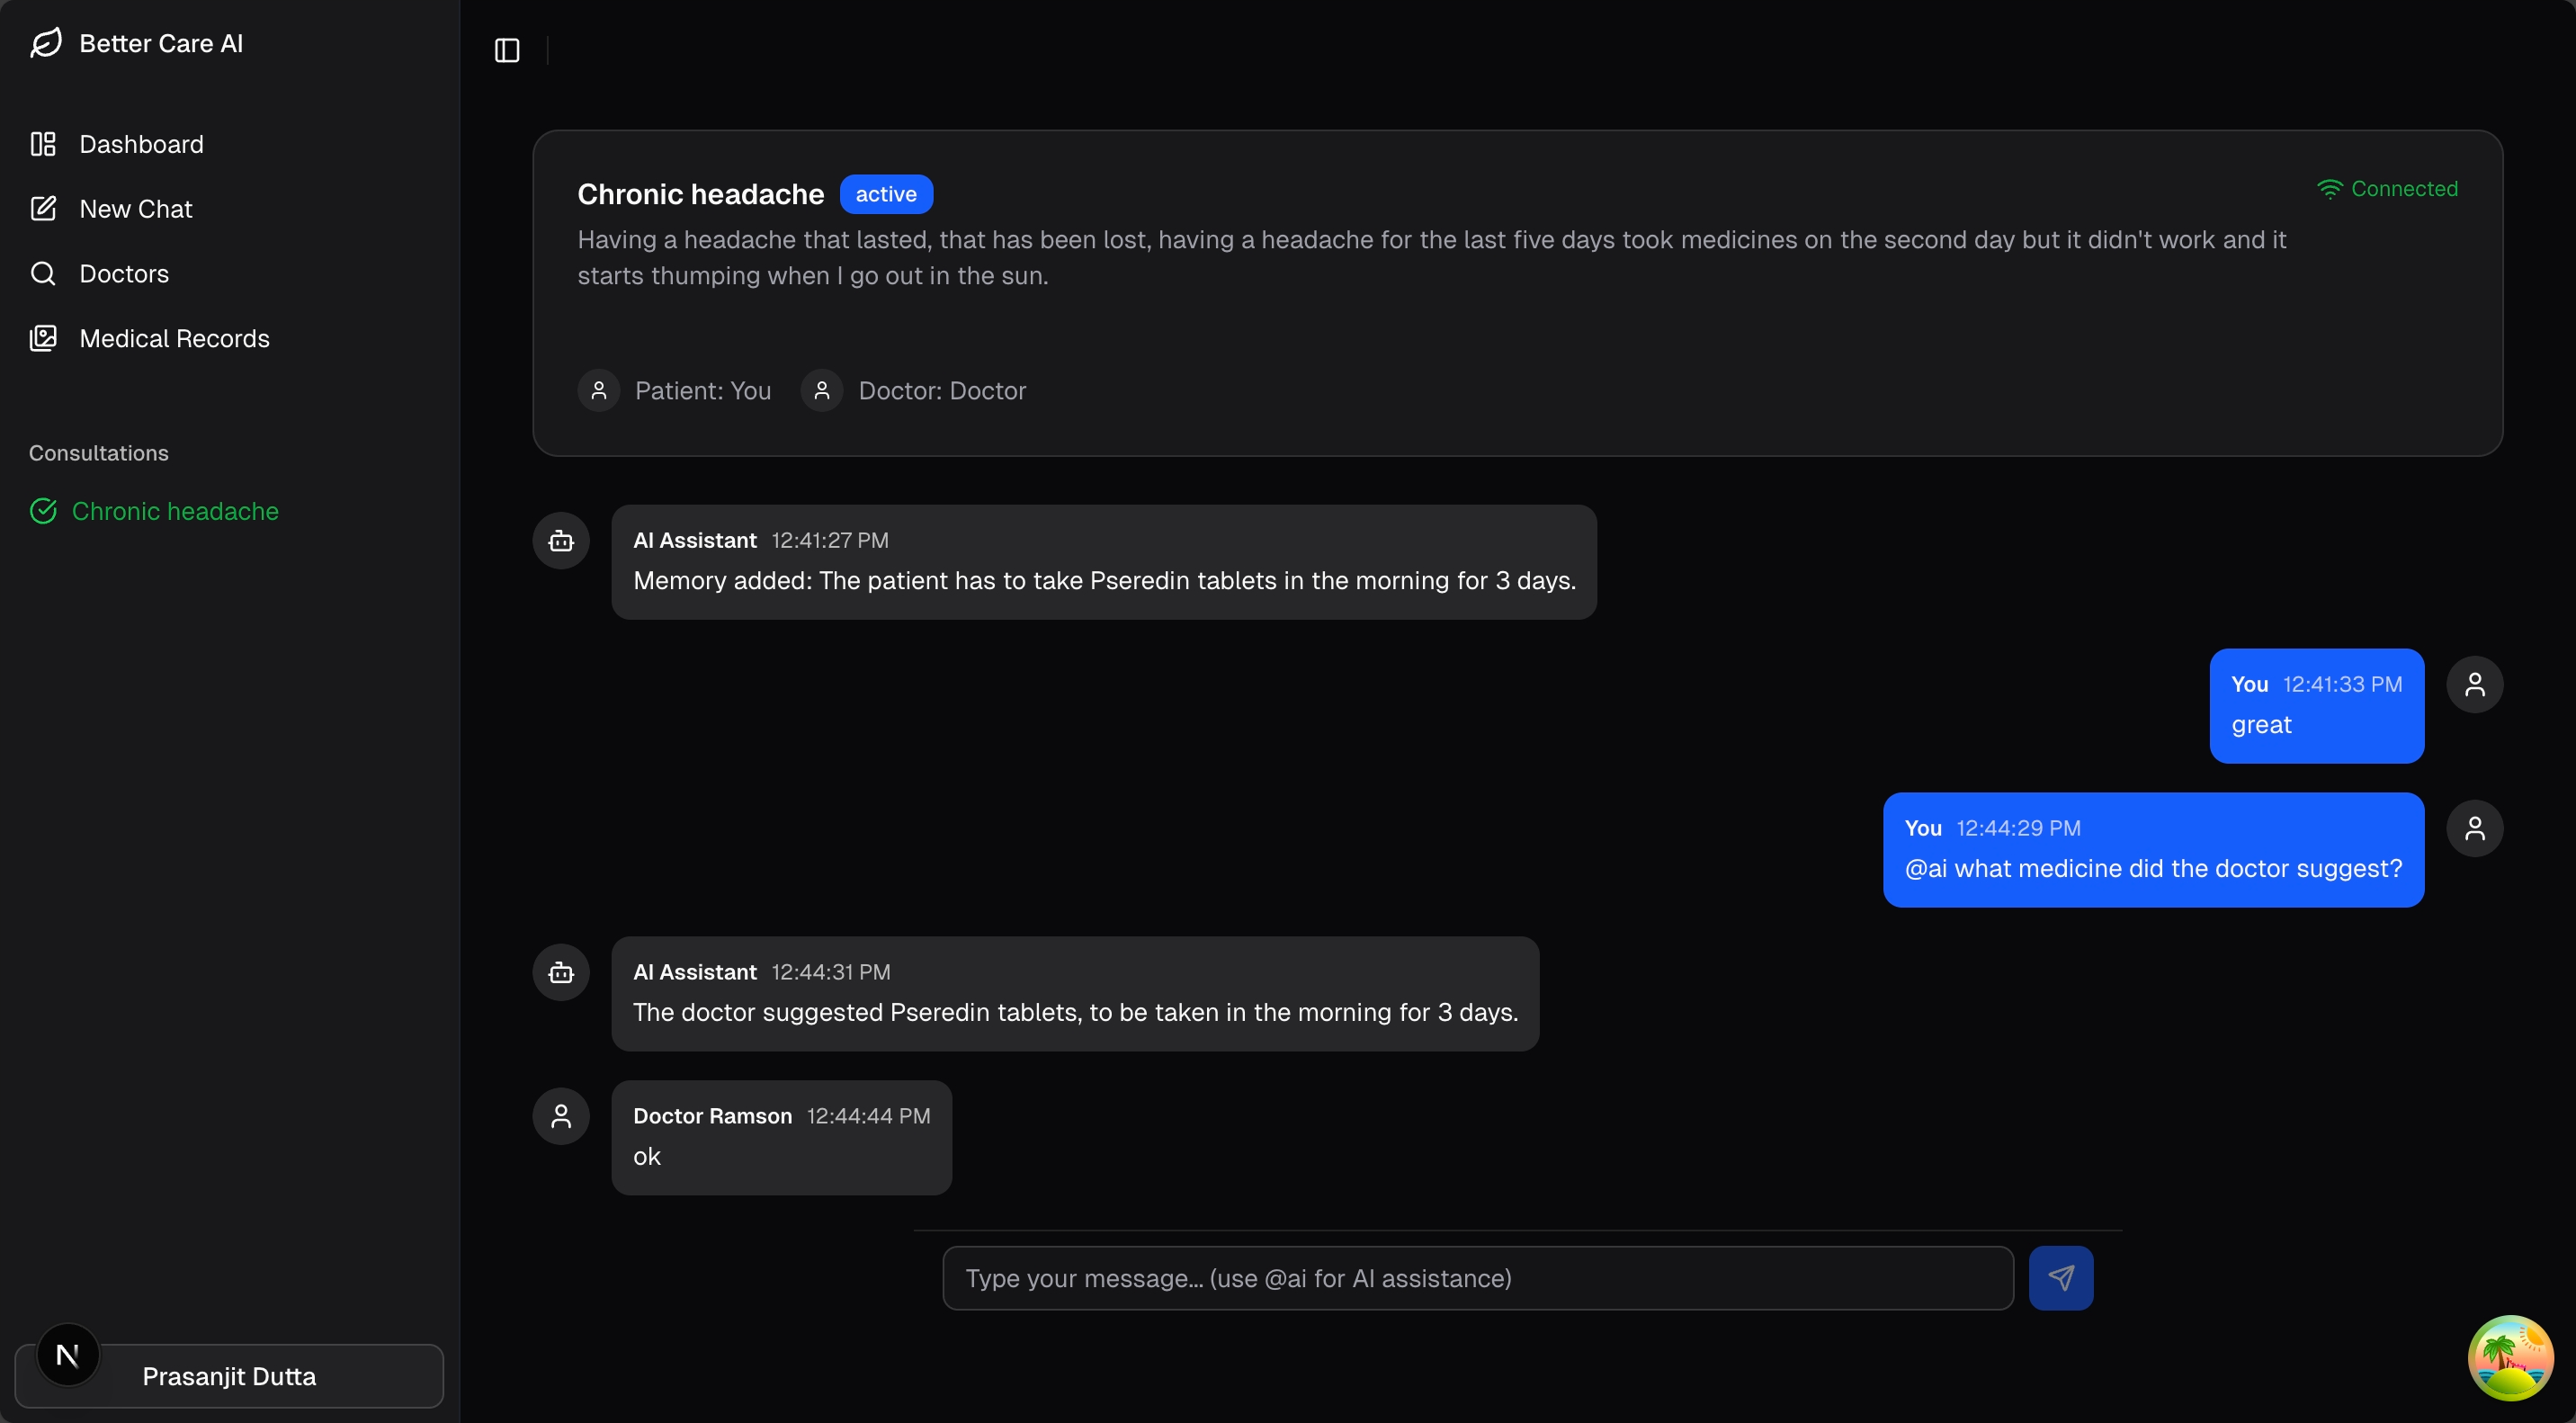The image size is (2576, 1423).
Task: Start a New Chat
Action: coord(135,209)
